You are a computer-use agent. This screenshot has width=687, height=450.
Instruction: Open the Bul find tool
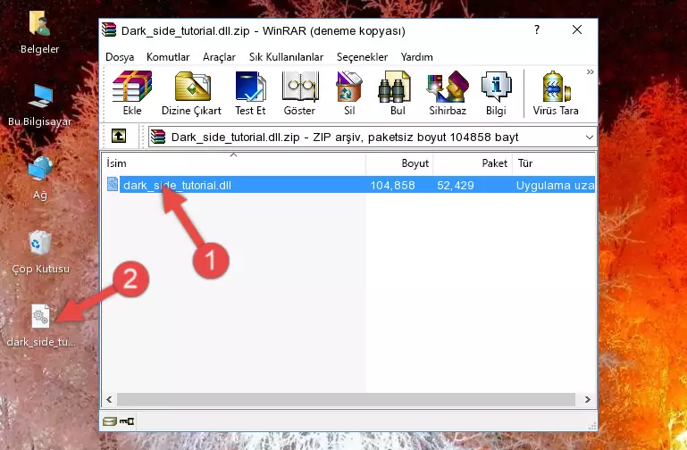[397, 93]
